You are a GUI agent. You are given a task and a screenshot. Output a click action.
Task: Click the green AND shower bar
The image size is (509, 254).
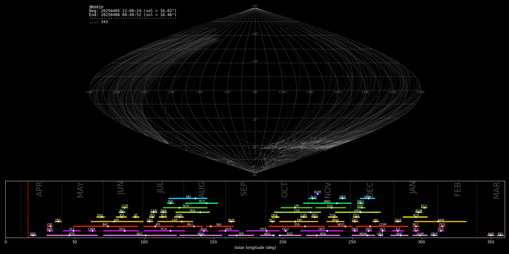[x=327, y=203]
